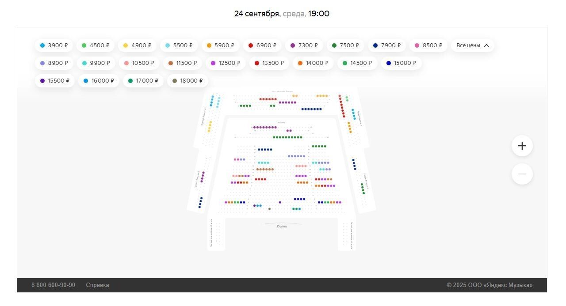Choose the 5500 ₽ light blue chip
Image resolution: width=566 pixels, height=306 pixels.
pyautogui.click(x=179, y=45)
